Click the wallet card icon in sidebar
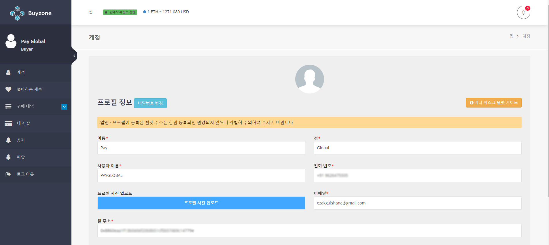This screenshot has height=245, width=549. coord(8,123)
